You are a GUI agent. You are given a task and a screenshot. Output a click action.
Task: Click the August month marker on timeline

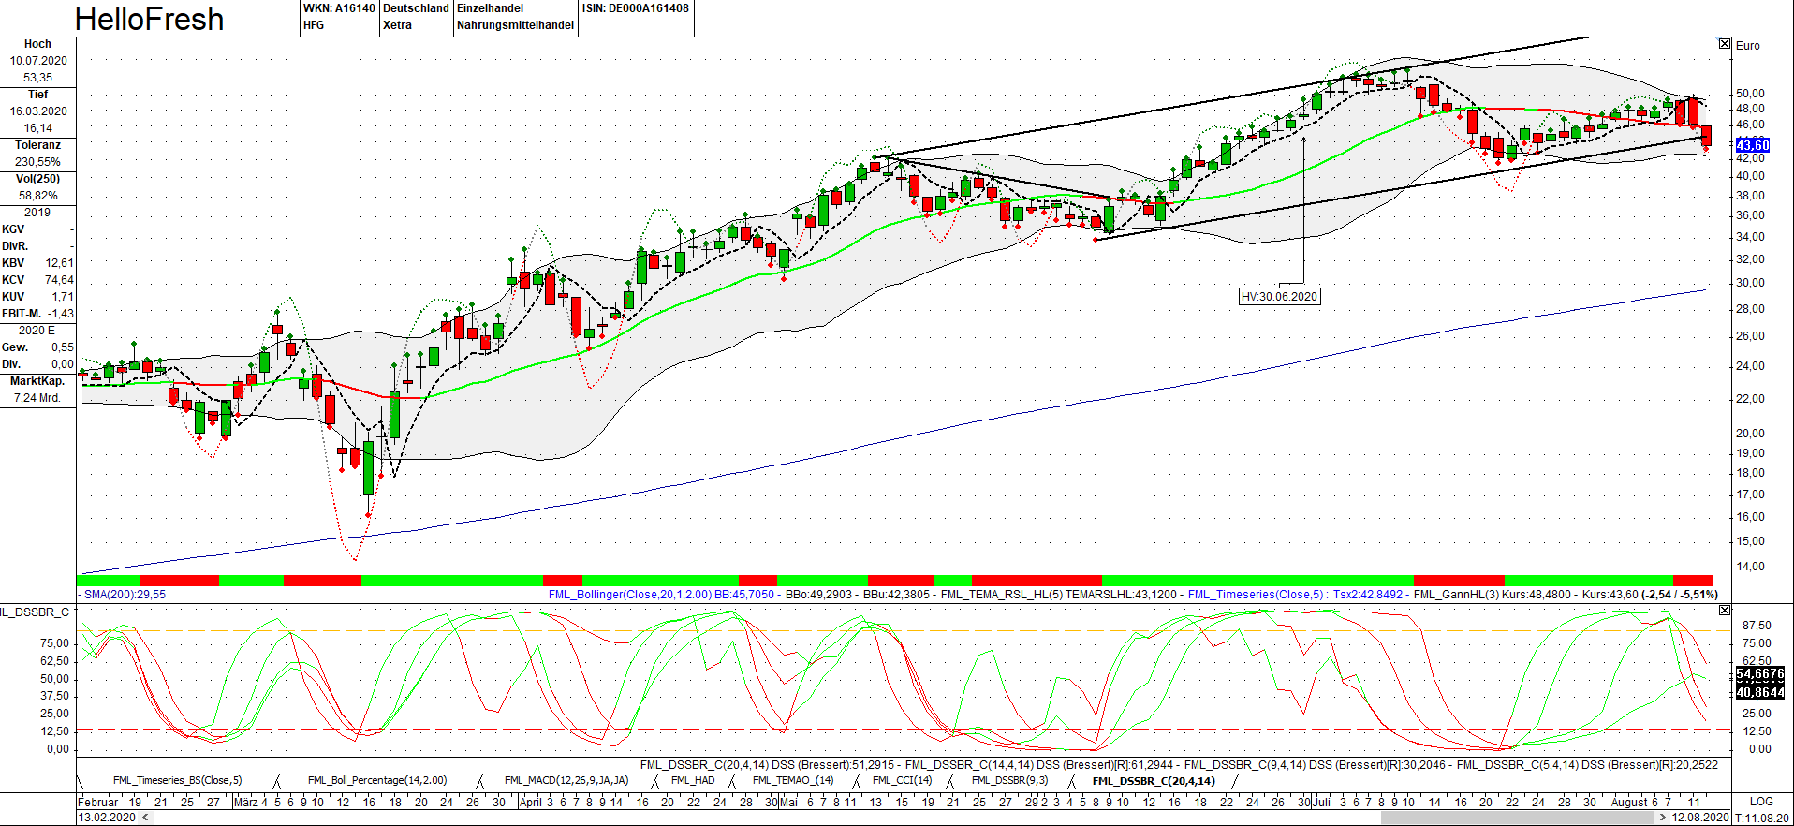pos(1629,802)
